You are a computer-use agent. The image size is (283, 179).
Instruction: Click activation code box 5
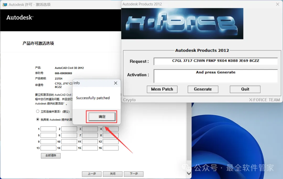pyautogui.click(x=48, y=135)
